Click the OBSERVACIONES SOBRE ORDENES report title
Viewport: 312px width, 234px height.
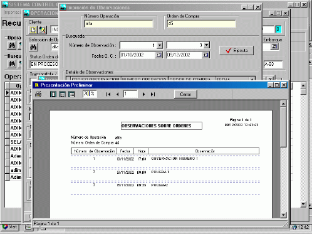[x=161, y=126]
